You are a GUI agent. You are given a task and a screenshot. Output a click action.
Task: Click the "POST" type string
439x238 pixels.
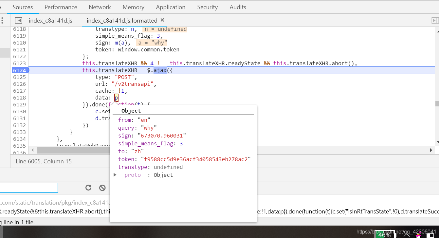pyautogui.click(x=124, y=77)
